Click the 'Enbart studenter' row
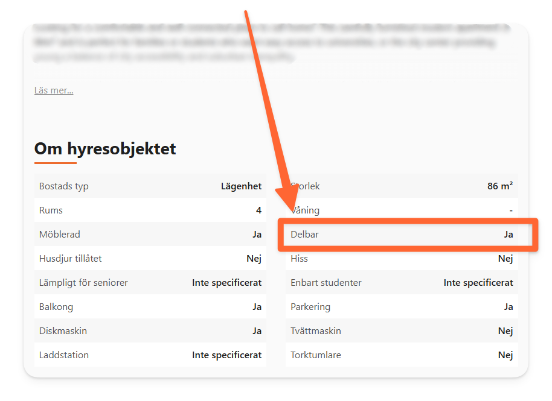Viewport: 552px width, 401px height. click(x=402, y=283)
